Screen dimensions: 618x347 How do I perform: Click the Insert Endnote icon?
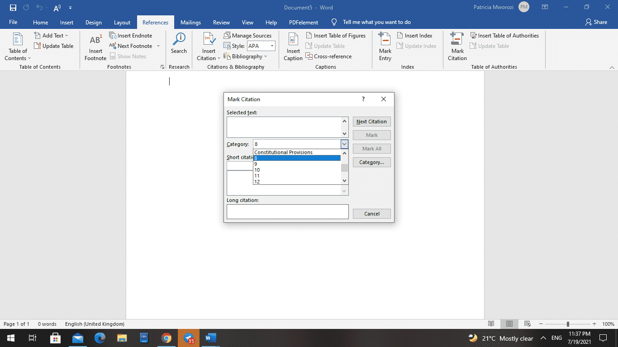(x=130, y=35)
